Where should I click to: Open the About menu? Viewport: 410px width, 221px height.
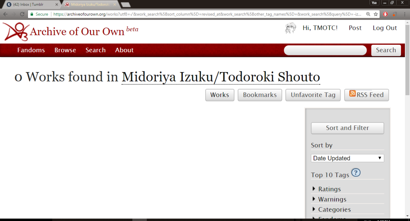(124, 50)
